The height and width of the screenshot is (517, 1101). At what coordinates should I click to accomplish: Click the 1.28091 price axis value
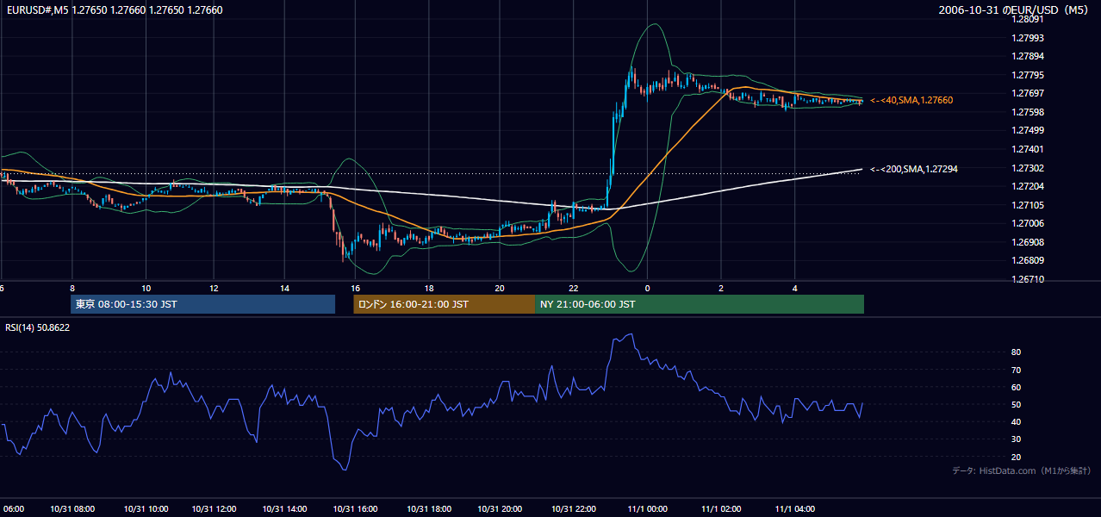1027,19
